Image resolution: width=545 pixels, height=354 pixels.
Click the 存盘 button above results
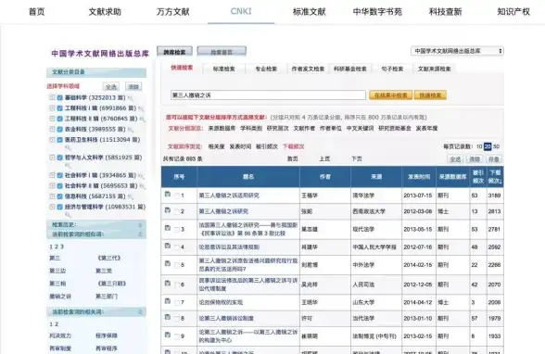click(493, 159)
